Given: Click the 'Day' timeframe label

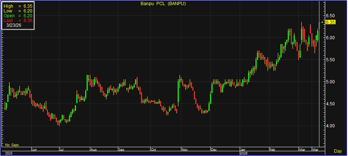Looking at the screenshot, I should [x=338, y=151].
